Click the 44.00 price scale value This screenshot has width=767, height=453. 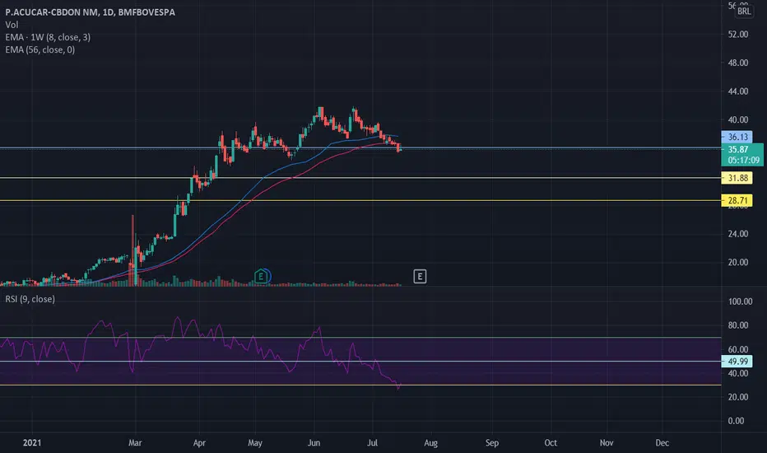(738, 91)
